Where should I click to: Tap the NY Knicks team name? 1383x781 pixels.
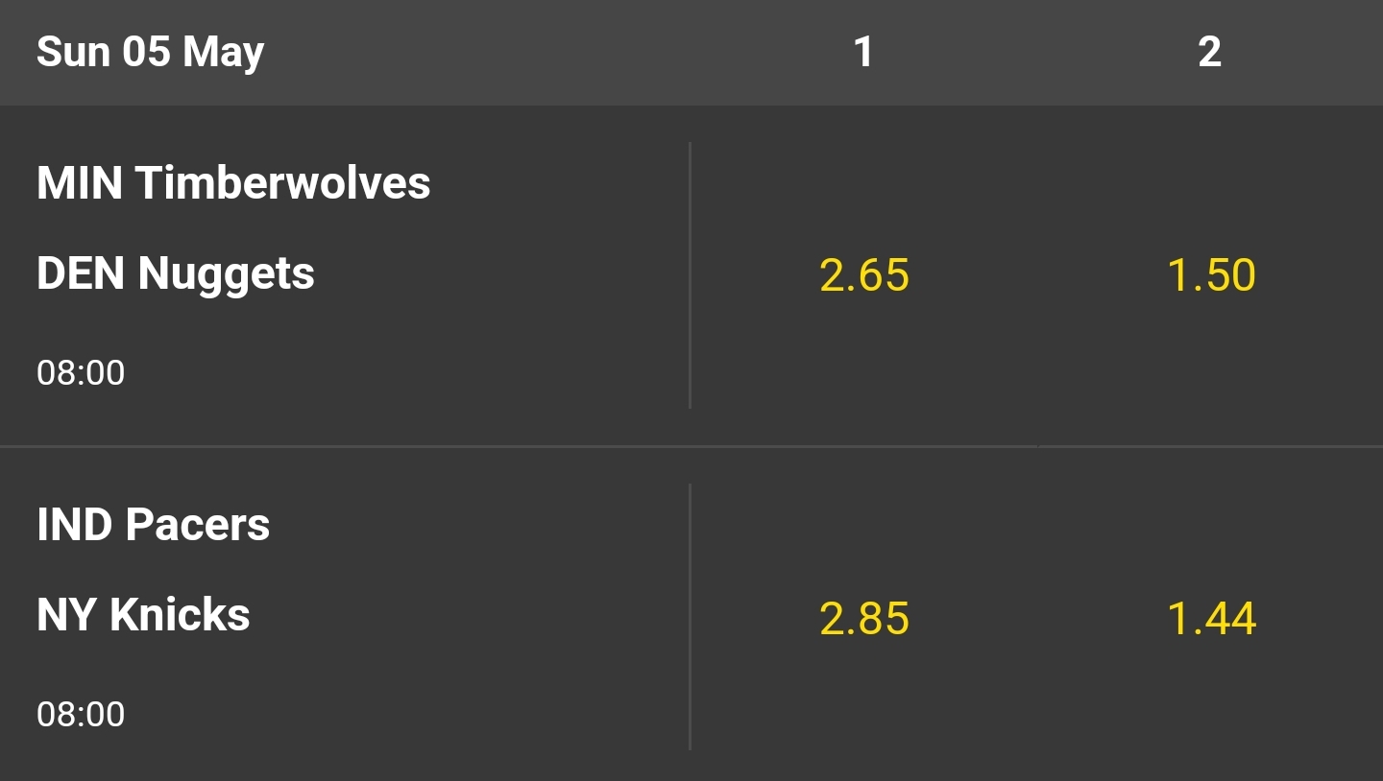[143, 615]
